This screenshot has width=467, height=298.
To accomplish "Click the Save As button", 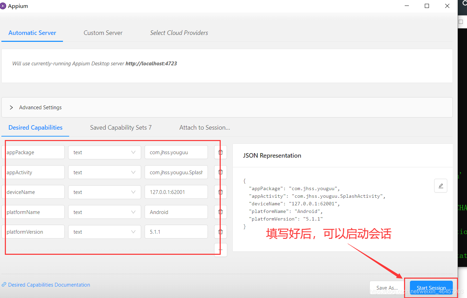I will (387, 288).
